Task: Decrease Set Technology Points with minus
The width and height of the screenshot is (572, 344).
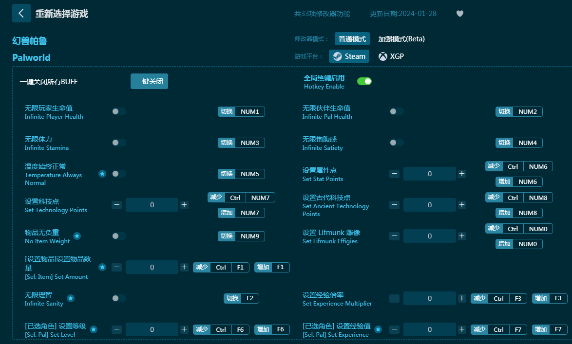Action: (x=117, y=205)
